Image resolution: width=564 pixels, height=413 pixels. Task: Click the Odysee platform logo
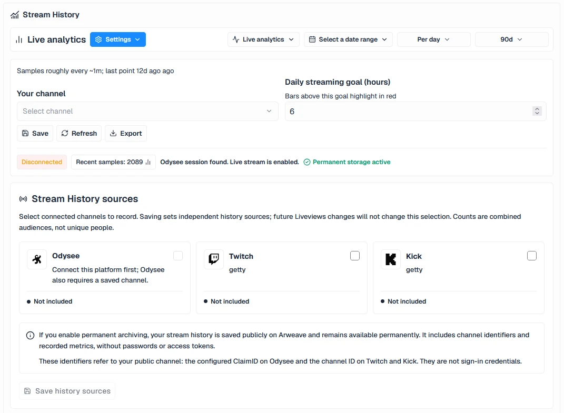(x=37, y=259)
